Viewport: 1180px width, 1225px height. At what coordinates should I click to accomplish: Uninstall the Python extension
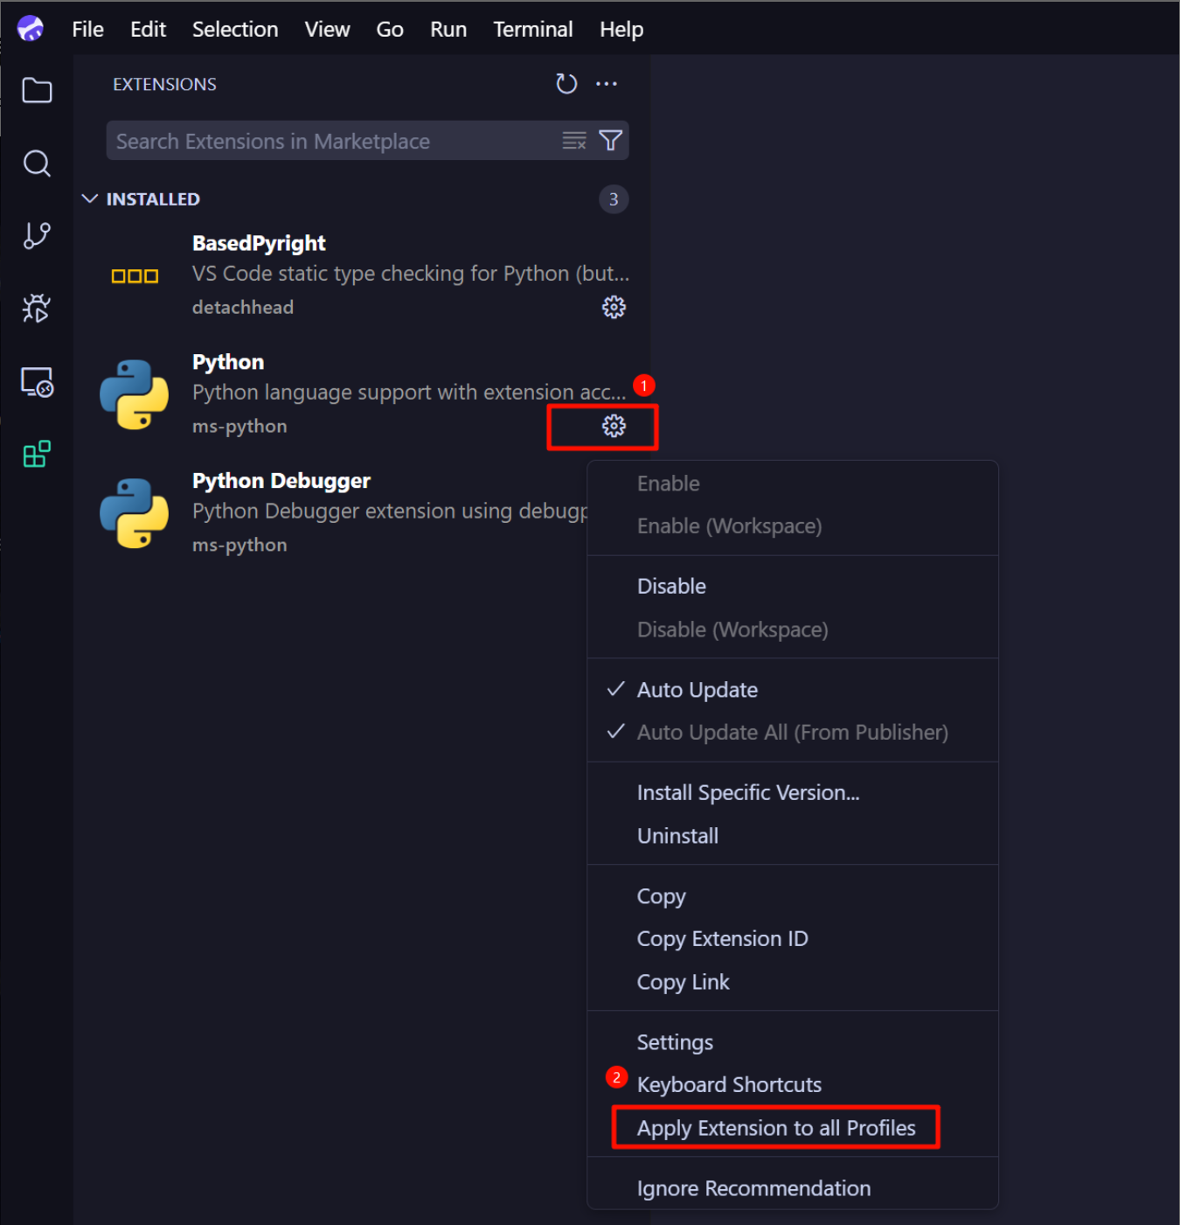click(677, 835)
